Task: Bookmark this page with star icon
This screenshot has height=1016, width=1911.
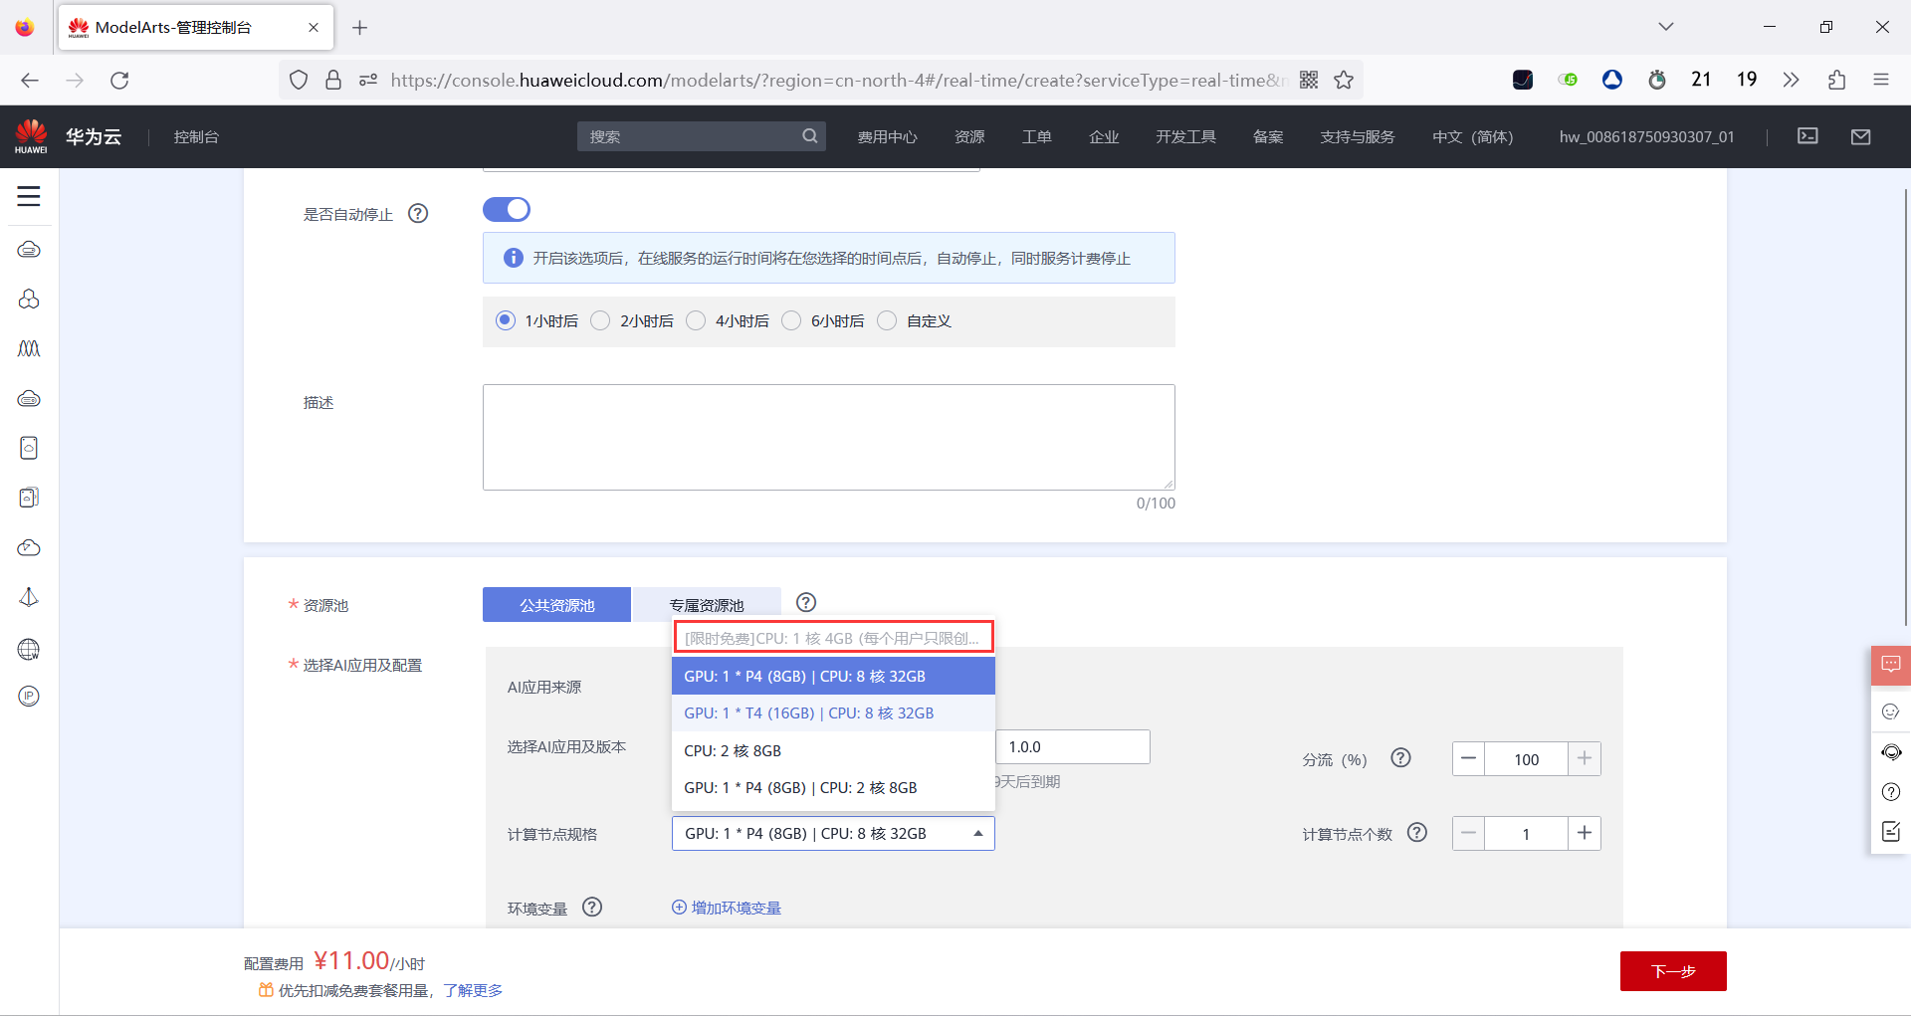Action: (x=1344, y=81)
